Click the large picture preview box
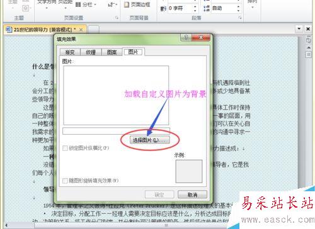The width and height of the screenshot is (315, 229). click(x=116, y=95)
